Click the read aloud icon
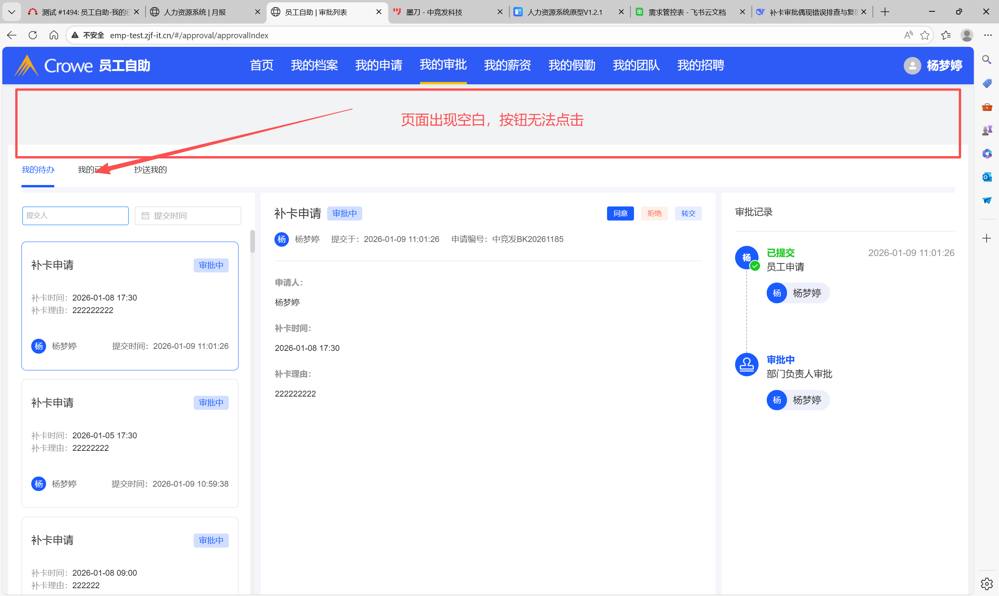This screenshot has height=596, width=999. tap(908, 36)
